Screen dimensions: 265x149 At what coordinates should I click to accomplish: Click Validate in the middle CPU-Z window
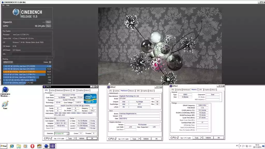[x=146, y=139]
